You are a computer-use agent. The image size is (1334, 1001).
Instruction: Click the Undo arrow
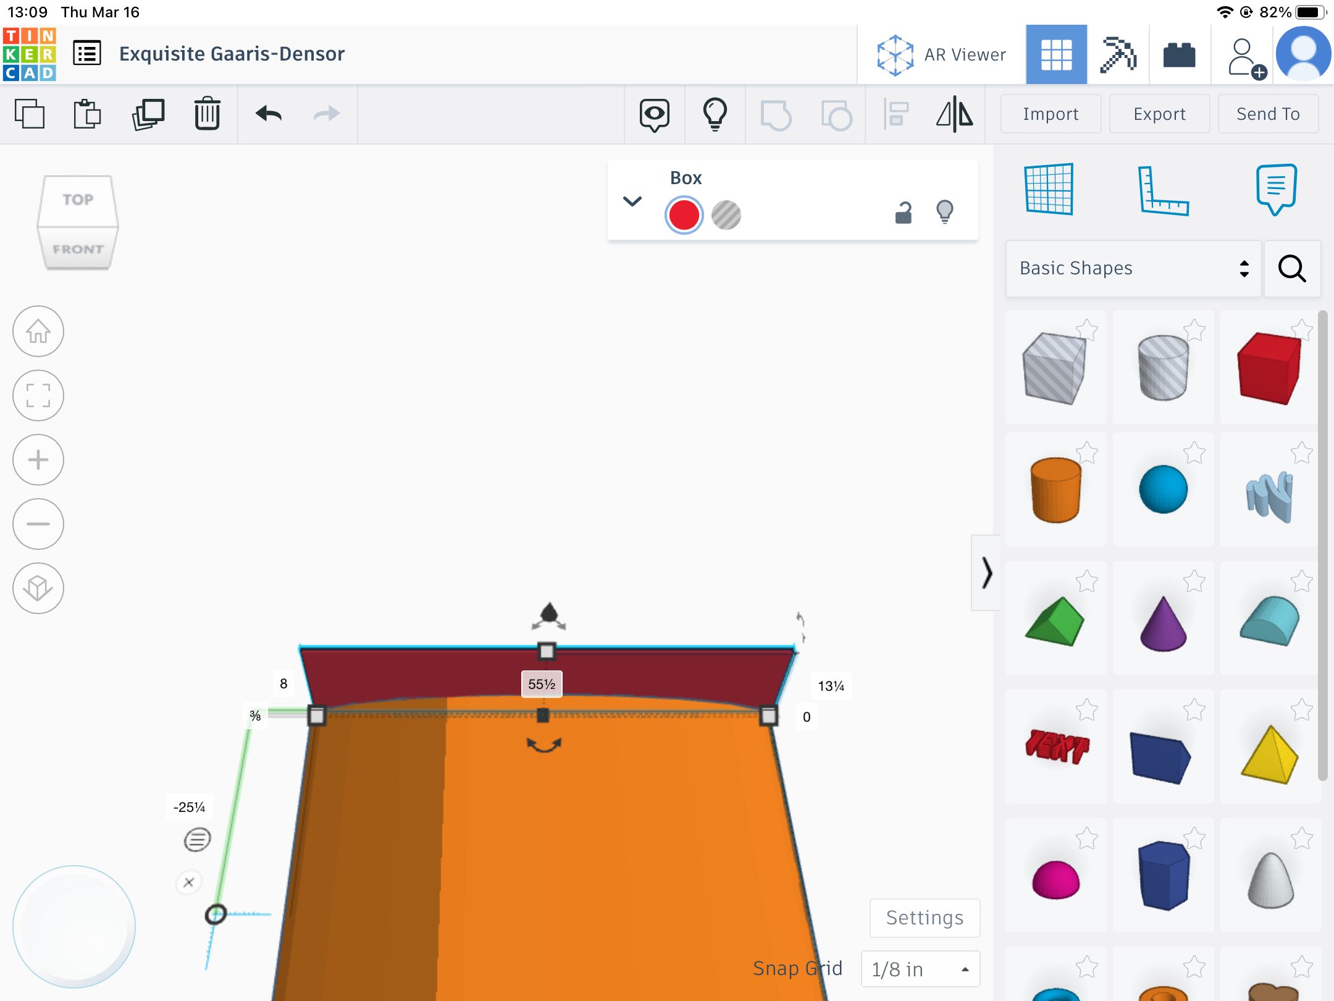[x=269, y=114]
